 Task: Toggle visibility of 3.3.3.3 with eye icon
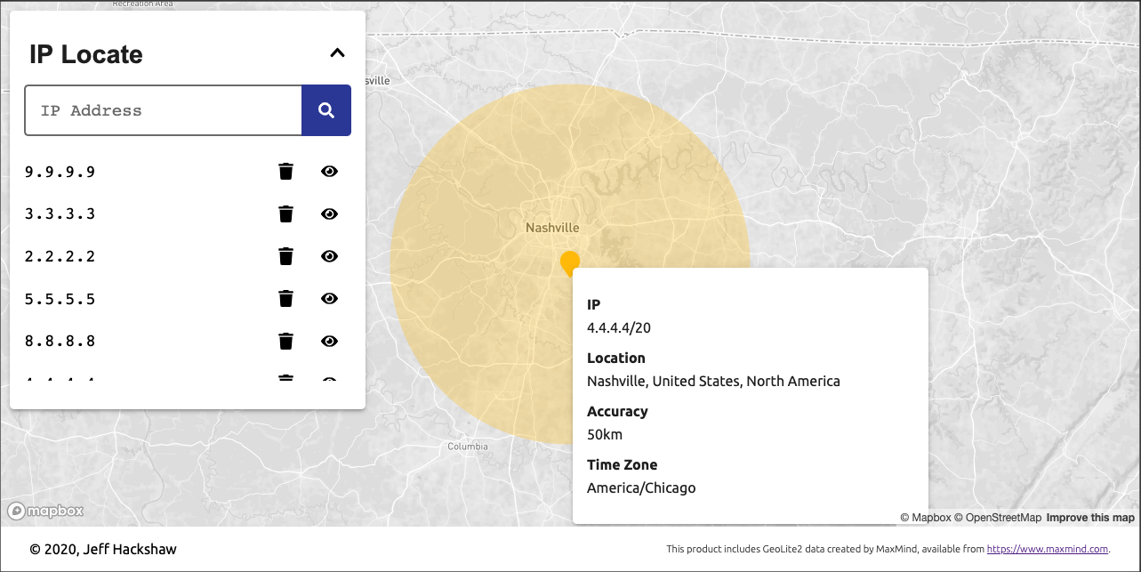pyautogui.click(x=329, y=214)
